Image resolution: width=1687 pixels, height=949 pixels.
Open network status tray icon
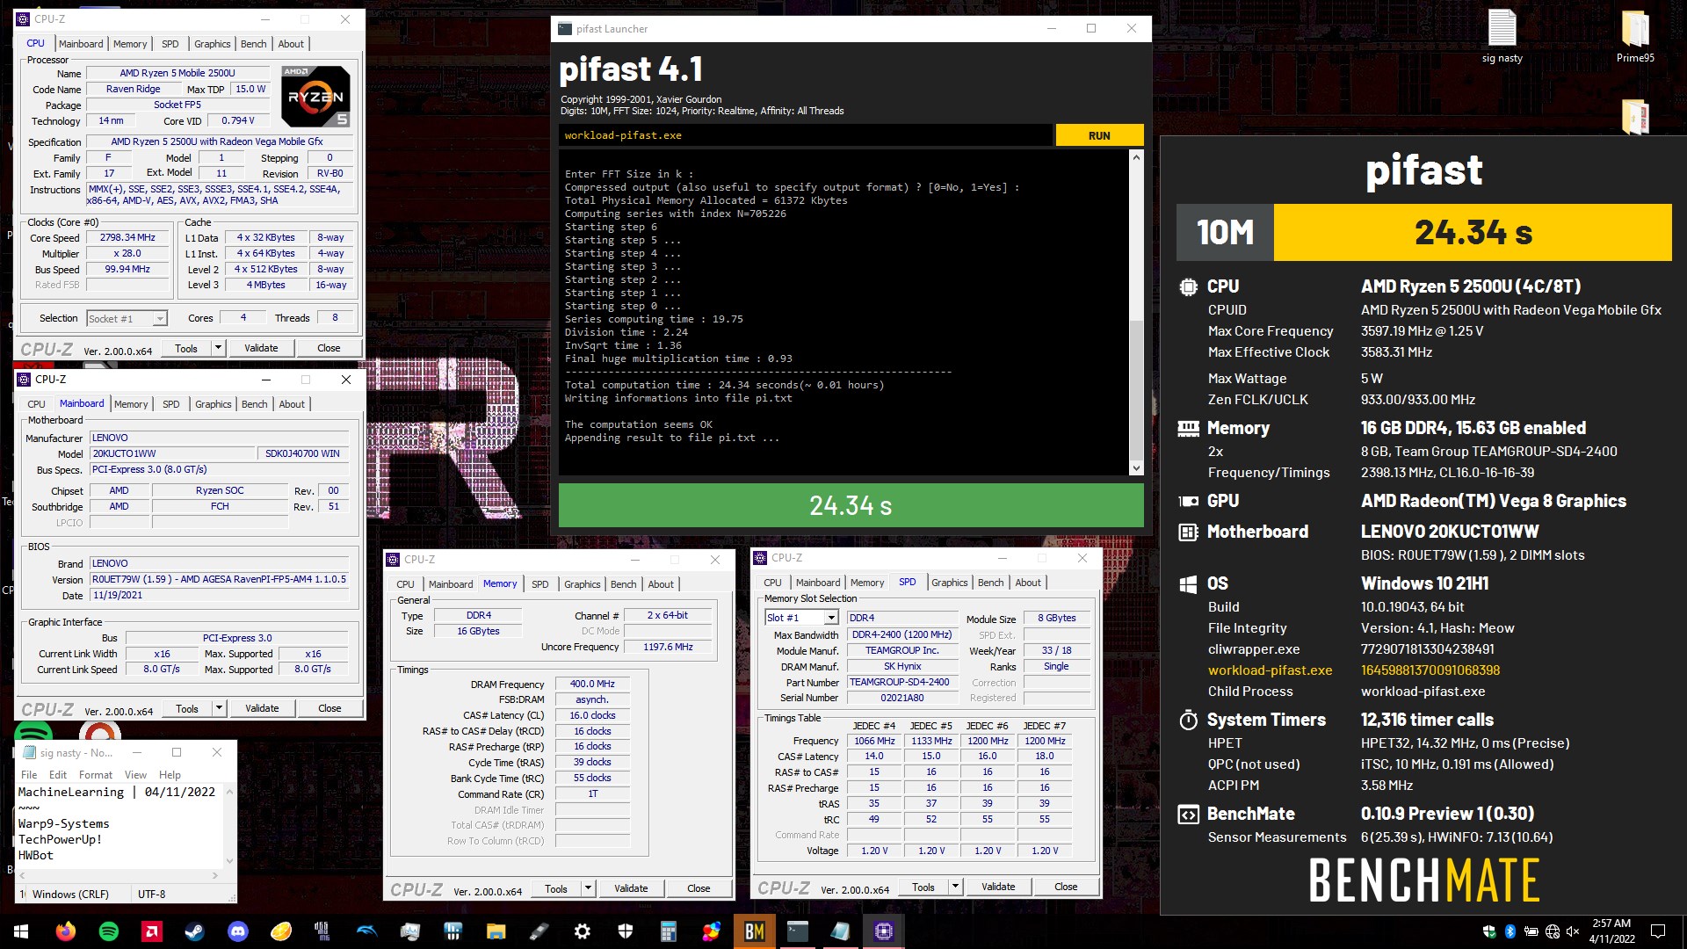[1553, 931]
